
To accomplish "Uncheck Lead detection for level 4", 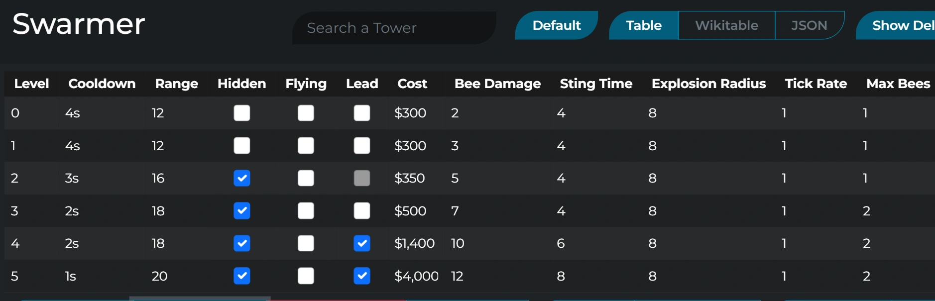I will point(362,243).
